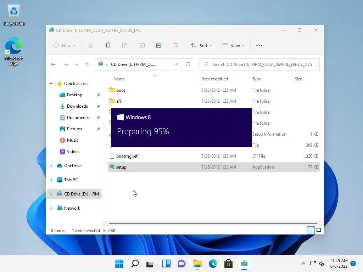The width and height of the screenshot is (363, 272).
Task: Expand address bar history dropdown
Action: pos(176,64)
